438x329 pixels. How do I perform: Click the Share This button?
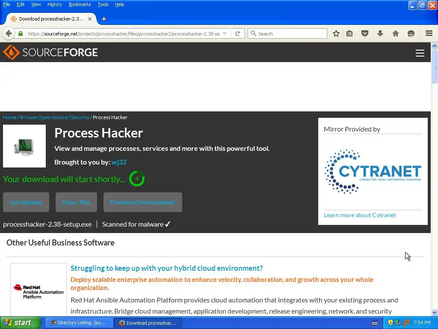coord(76,202)
